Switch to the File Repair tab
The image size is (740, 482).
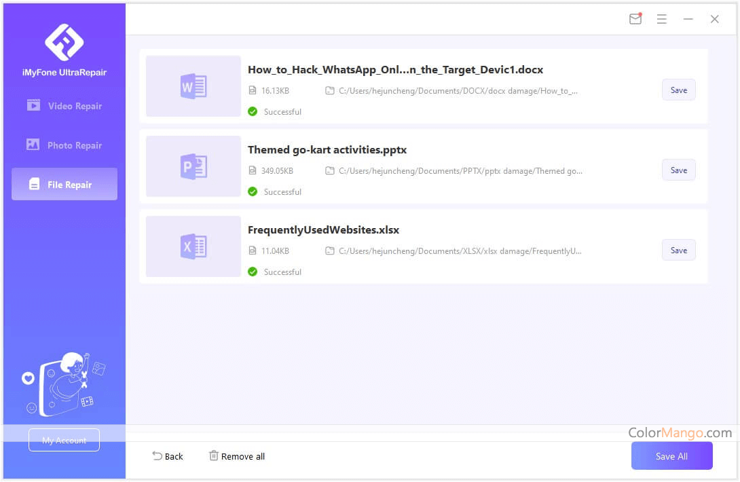(64, 185)
